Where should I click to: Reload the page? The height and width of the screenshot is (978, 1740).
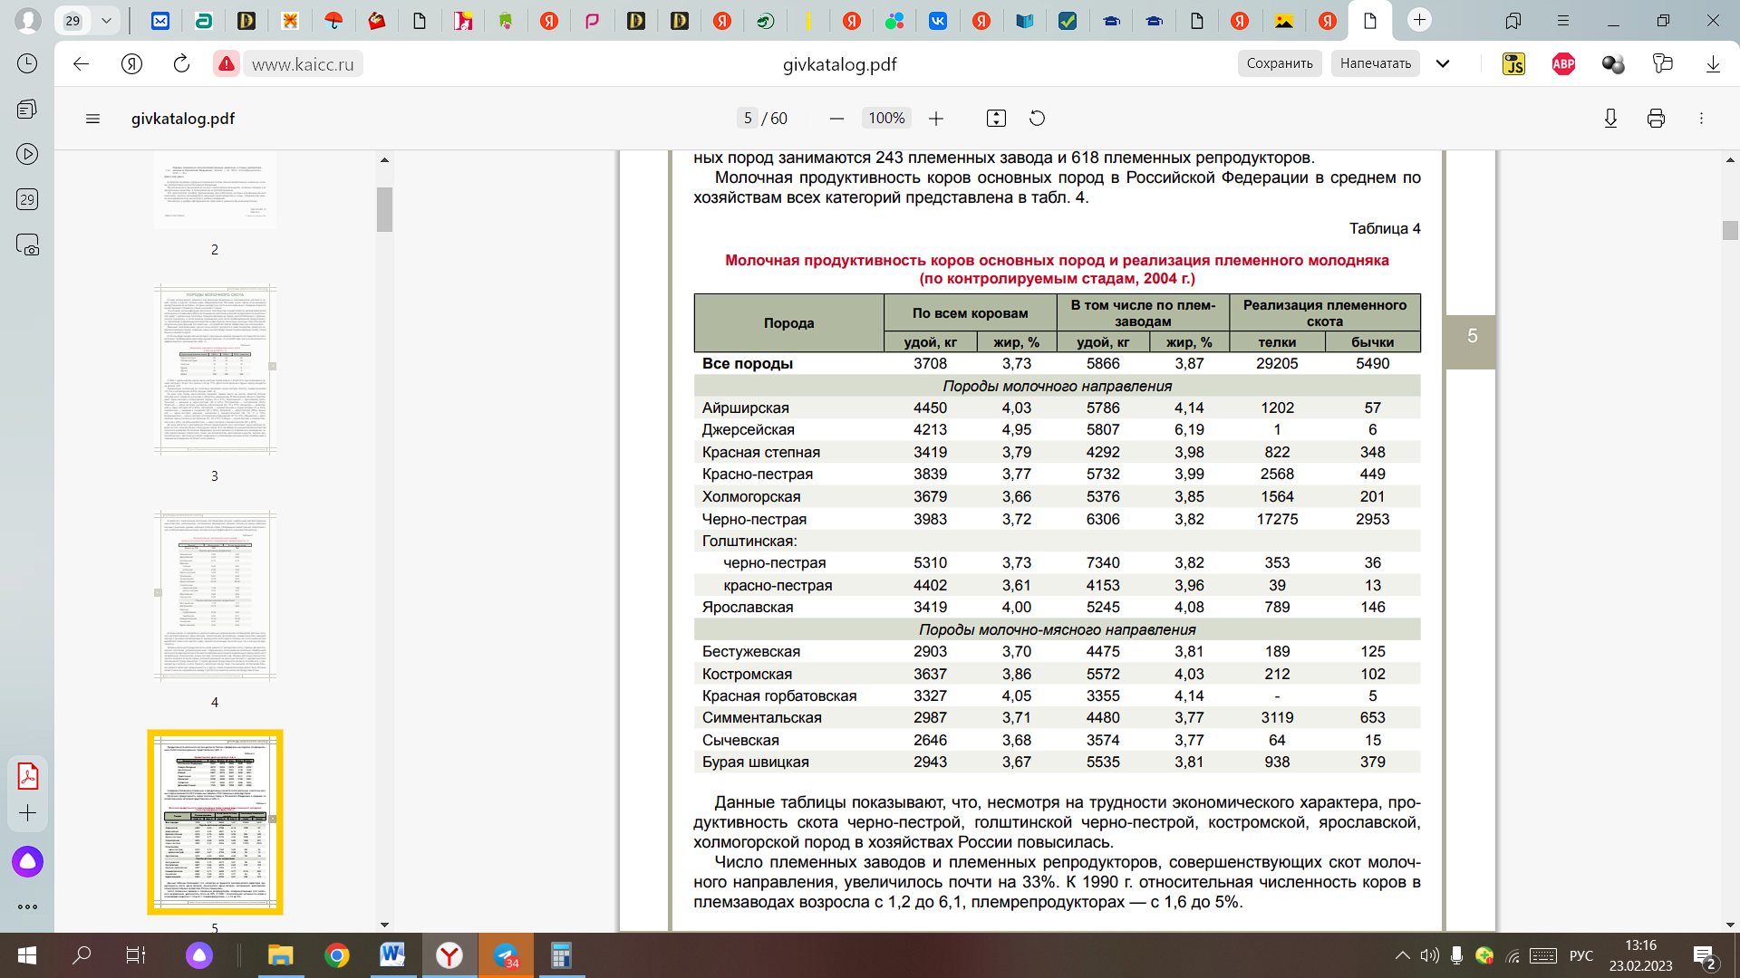(x=181, y=63)
